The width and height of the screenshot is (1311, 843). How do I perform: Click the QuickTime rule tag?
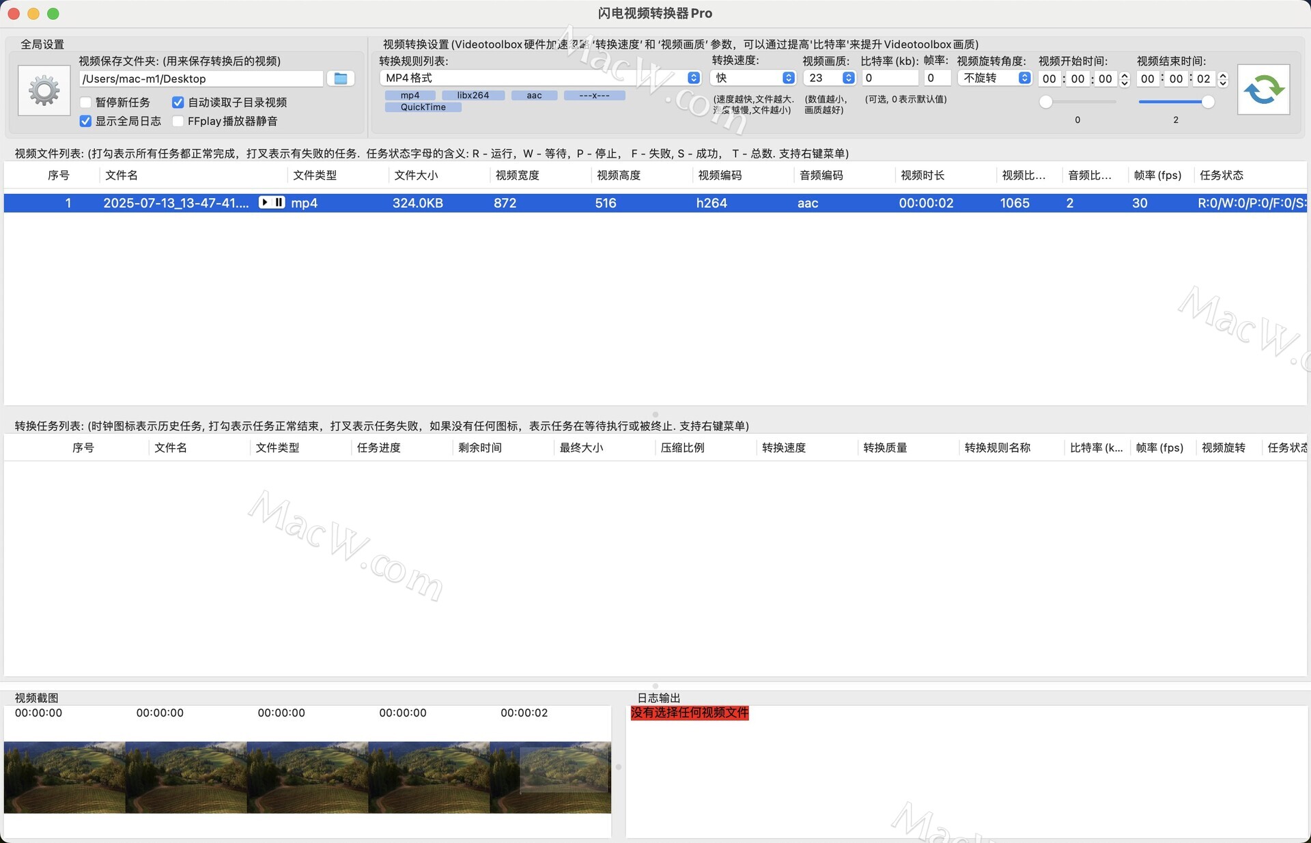[x=423, y=107]
